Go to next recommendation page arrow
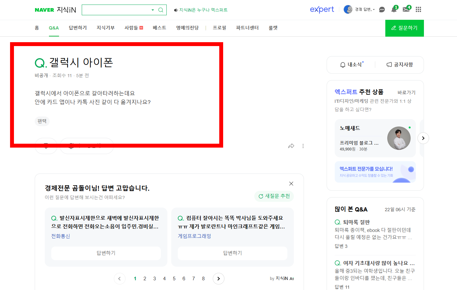This screenshot has height=290, width=457. tap(219, 279)
